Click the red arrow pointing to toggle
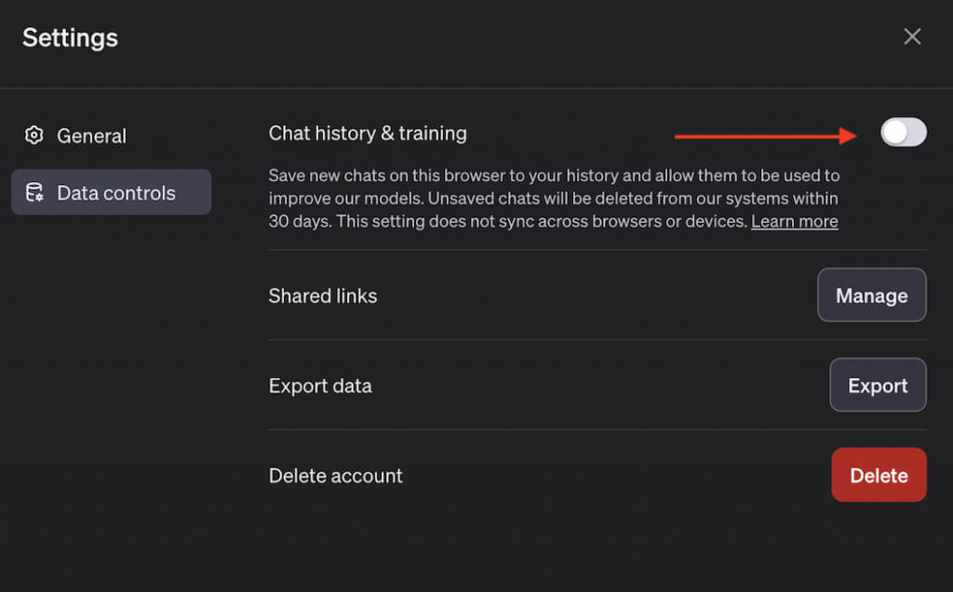 (765, 137)
